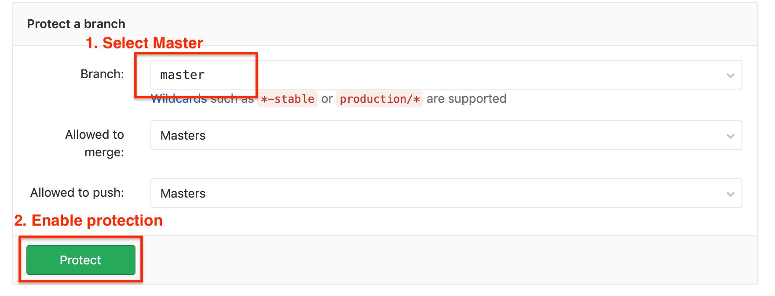Click the "1. Select Master" annotation

tap(144, 43)
